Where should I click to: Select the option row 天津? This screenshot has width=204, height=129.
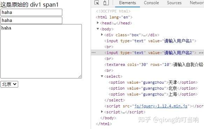click(x=153, y=82)
